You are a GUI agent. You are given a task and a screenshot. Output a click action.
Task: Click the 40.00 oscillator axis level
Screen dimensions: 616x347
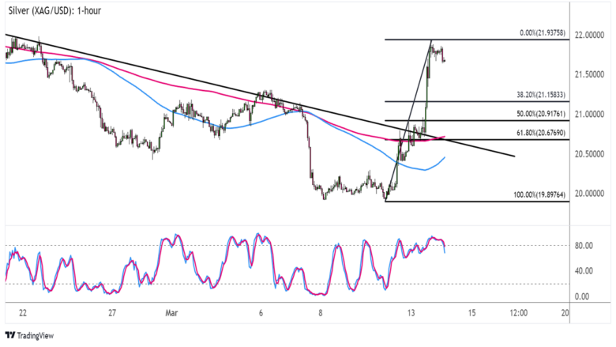pos(584,271)
